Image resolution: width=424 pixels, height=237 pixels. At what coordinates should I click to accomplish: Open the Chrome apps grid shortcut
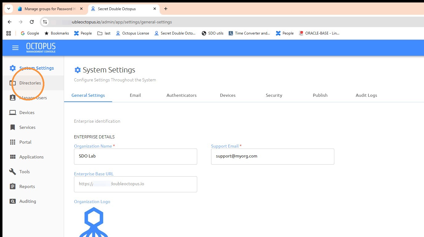point(9,33)
